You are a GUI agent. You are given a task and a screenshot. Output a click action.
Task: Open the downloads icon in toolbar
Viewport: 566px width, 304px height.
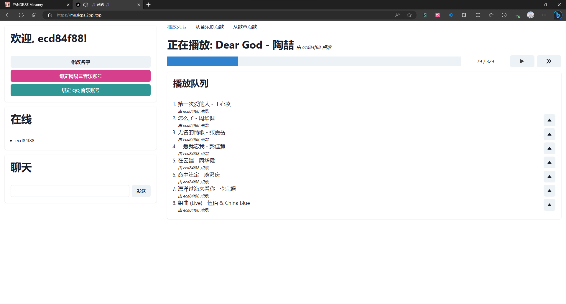517,15
